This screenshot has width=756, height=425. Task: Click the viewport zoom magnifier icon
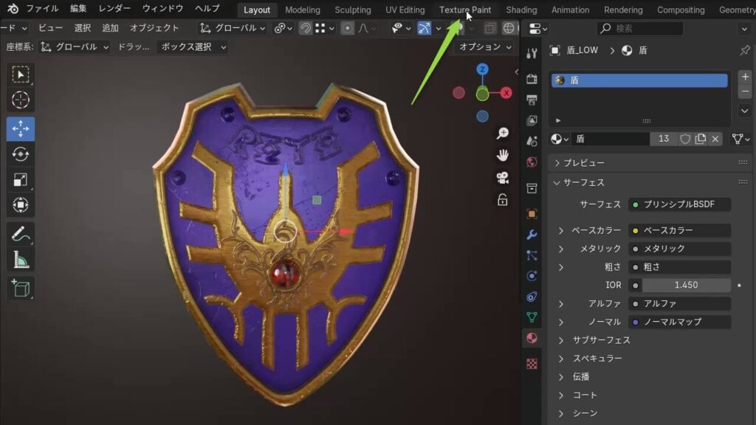[502, 133]
